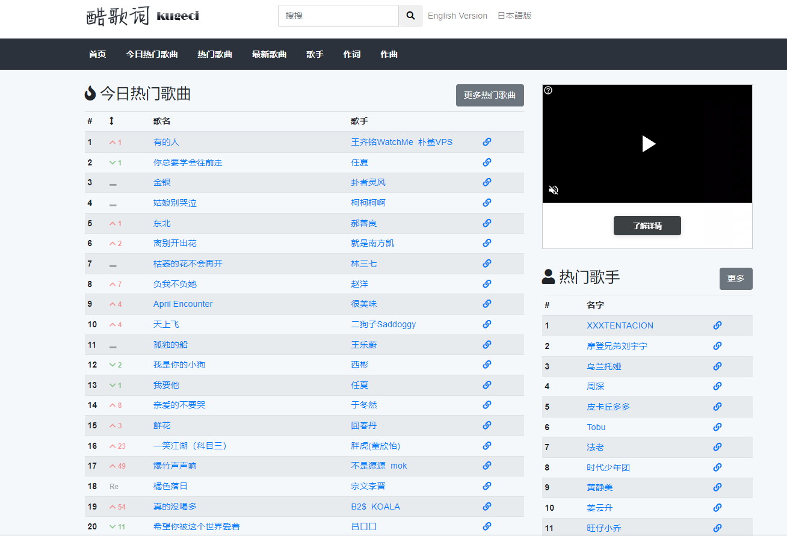The image size is (787, 536).
Task: Open singer 二狗子Saddoggy
Action: click(x=383, y=324)
